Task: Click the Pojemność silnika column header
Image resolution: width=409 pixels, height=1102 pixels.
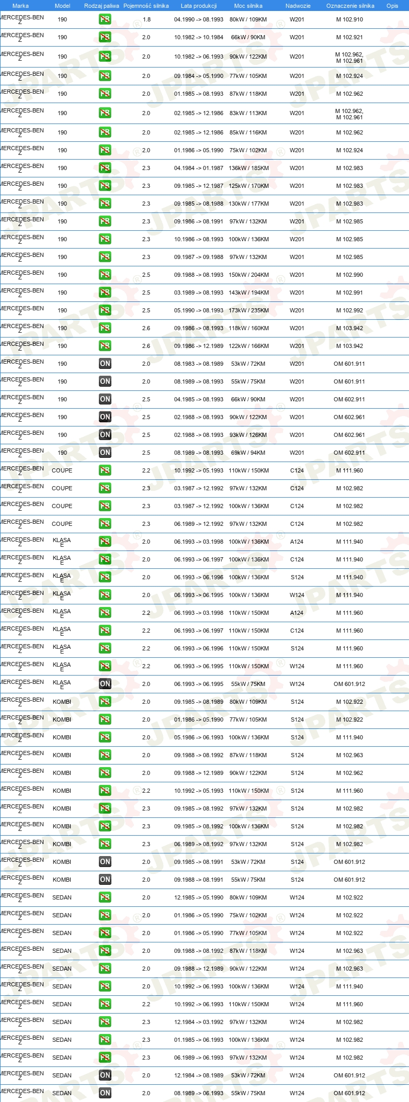Action: [x=146, y=6]
